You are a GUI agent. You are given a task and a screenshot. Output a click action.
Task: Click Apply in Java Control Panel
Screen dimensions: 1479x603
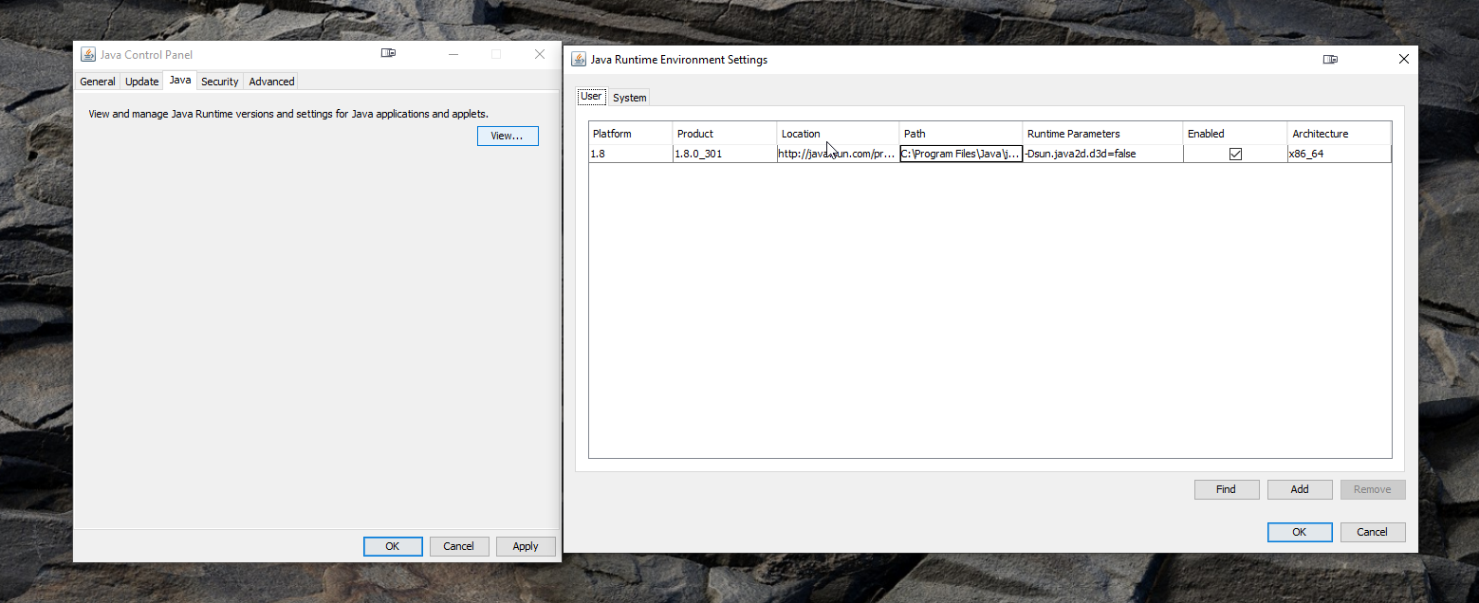click(526, 546)
